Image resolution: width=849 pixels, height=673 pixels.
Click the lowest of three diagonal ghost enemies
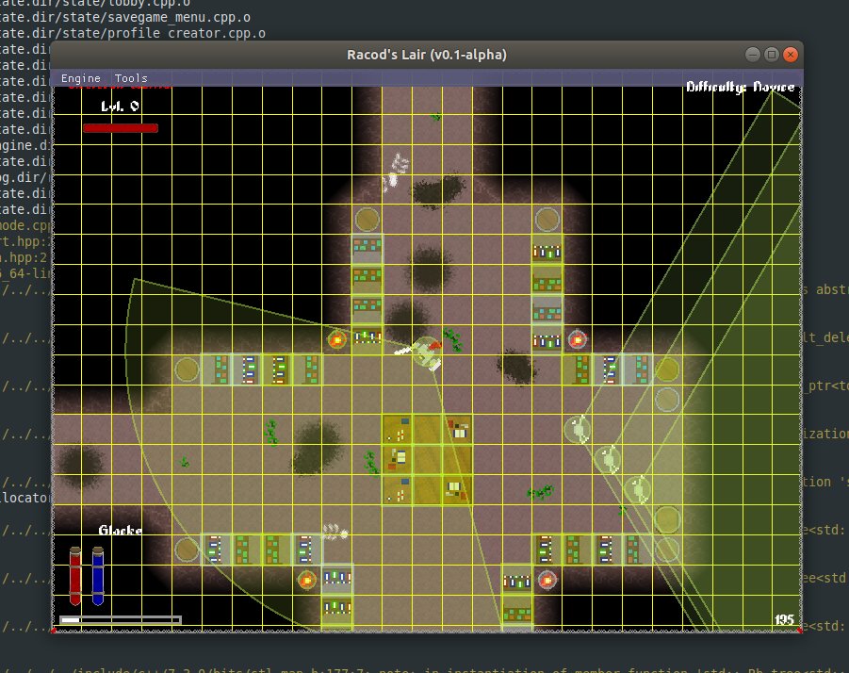(x=638, y=489)
